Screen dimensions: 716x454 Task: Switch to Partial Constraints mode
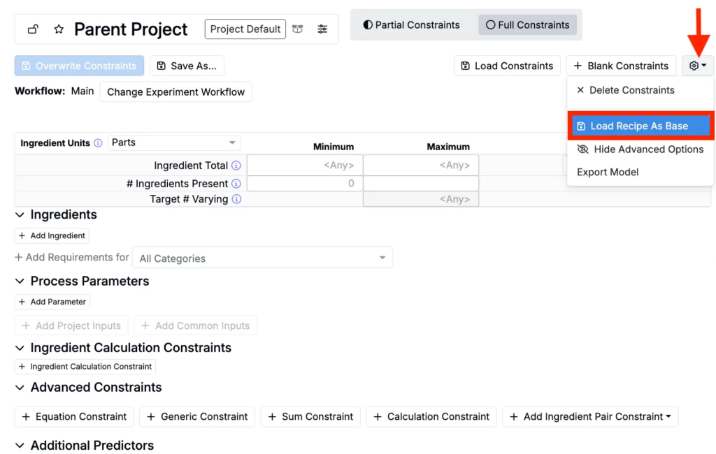[x=412, y=25]
